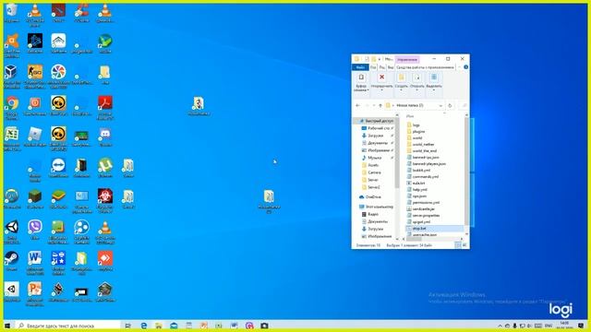Click the Roblox Player desktop icon
The width and height of the screenshot is (591, 332).
[x=35, y=136]
